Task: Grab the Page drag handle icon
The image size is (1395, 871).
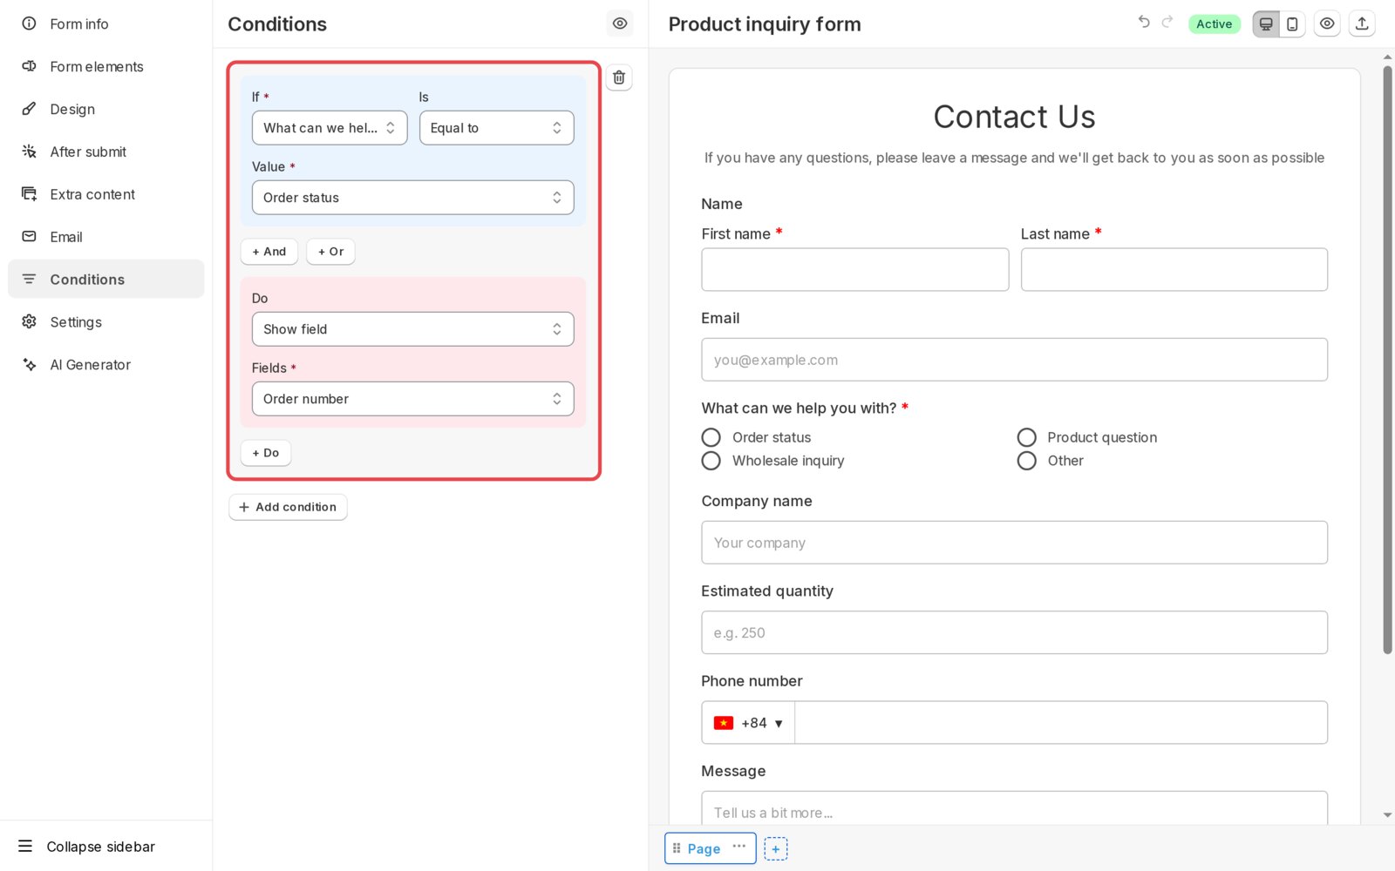Action: 677,848
